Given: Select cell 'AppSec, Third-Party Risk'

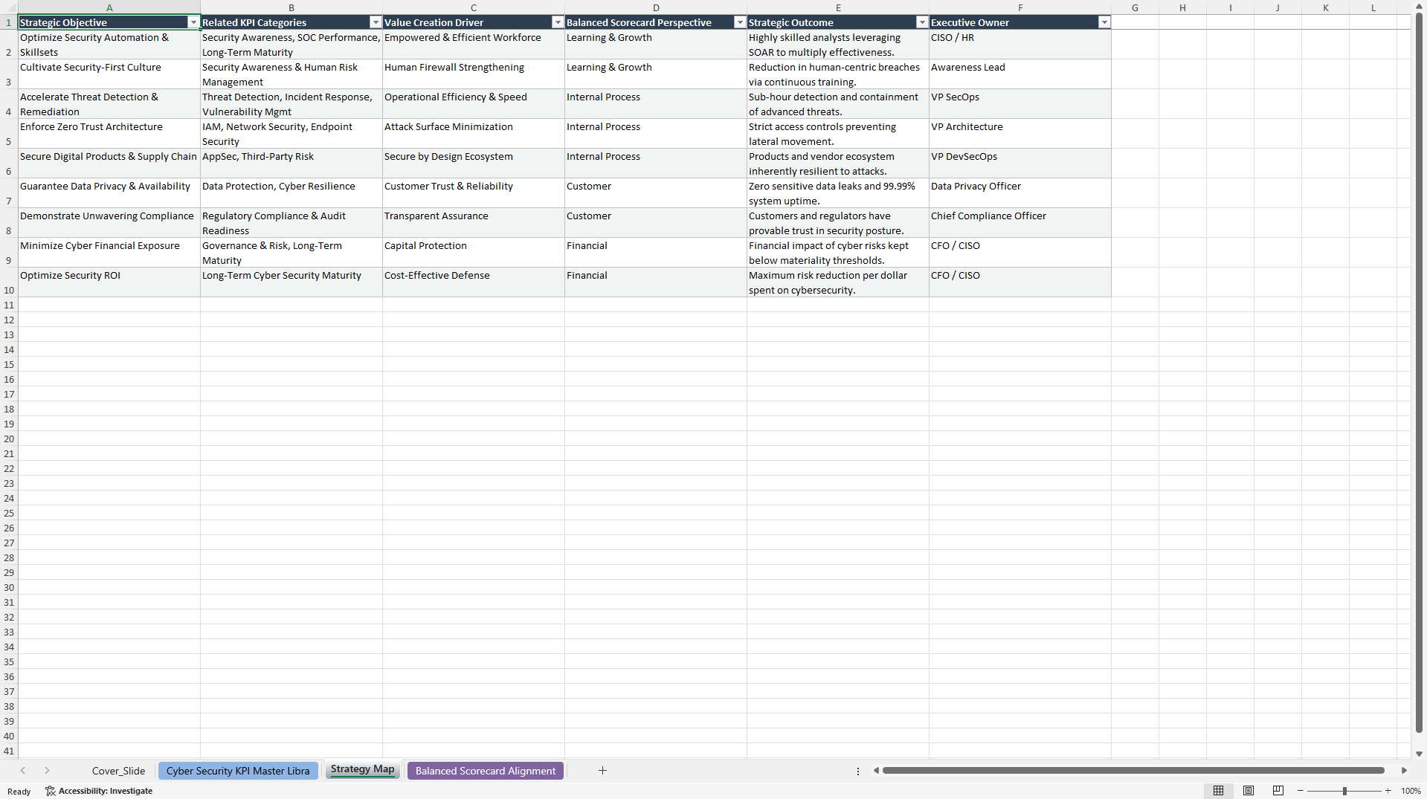Looking at the screenshot, I should point(291,164).
